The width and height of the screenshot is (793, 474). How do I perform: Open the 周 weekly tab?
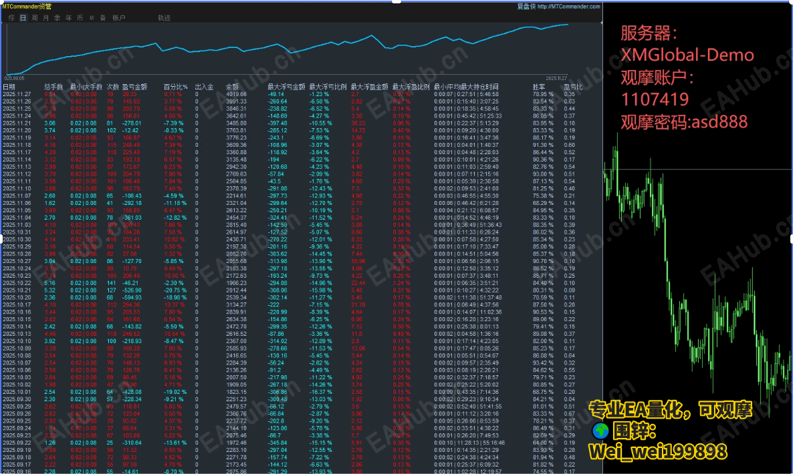(x=34, y=17)
